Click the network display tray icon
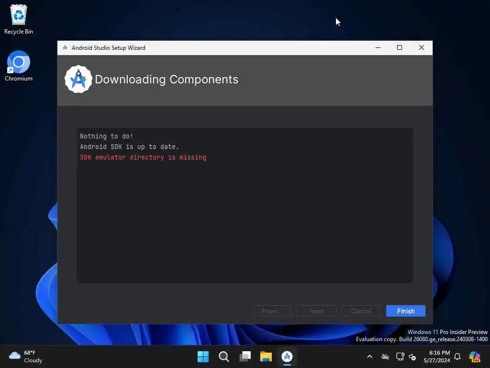 (x=400, y=356)
